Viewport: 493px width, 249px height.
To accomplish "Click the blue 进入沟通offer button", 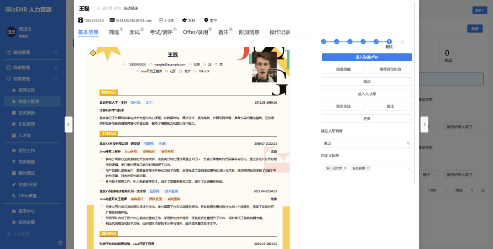I will (x=367, y=57).
